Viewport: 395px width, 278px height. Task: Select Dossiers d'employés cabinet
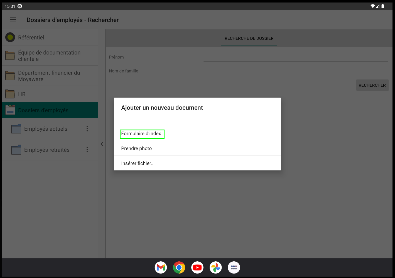pos(50,110)
